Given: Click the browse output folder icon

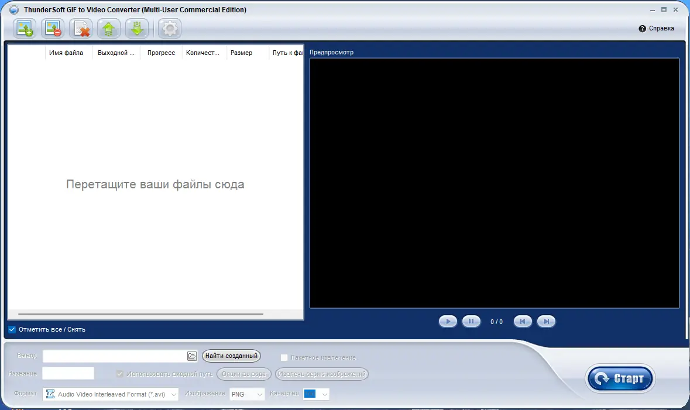Looking at the screenshot, I should pyautogui.click(x=193, y=355).
